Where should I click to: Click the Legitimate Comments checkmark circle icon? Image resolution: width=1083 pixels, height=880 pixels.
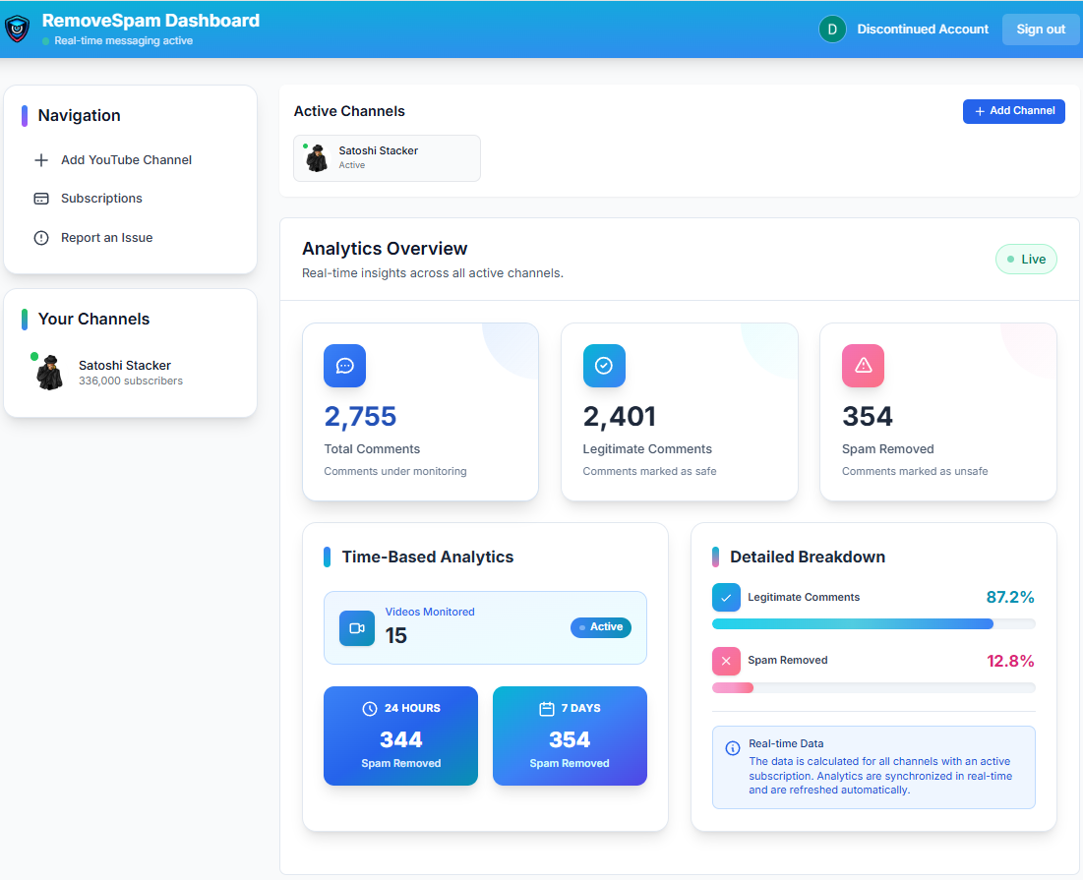pyautogui.click(x=604, y=366)
